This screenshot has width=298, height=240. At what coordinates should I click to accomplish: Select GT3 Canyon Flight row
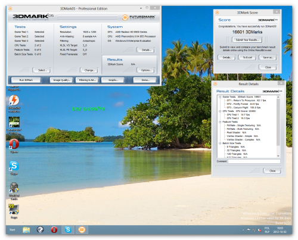(x=244, y=108)
